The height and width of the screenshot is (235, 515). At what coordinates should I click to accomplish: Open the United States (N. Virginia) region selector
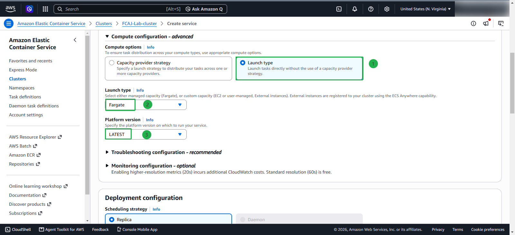click(426, 9)
